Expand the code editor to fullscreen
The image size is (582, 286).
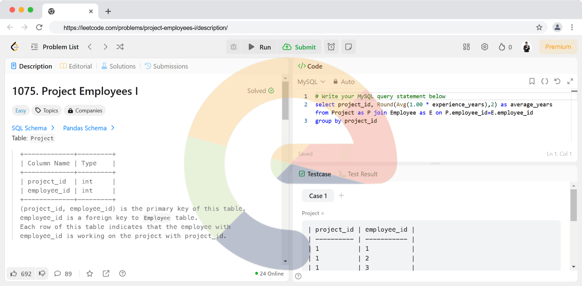click(x=570, y=81)
